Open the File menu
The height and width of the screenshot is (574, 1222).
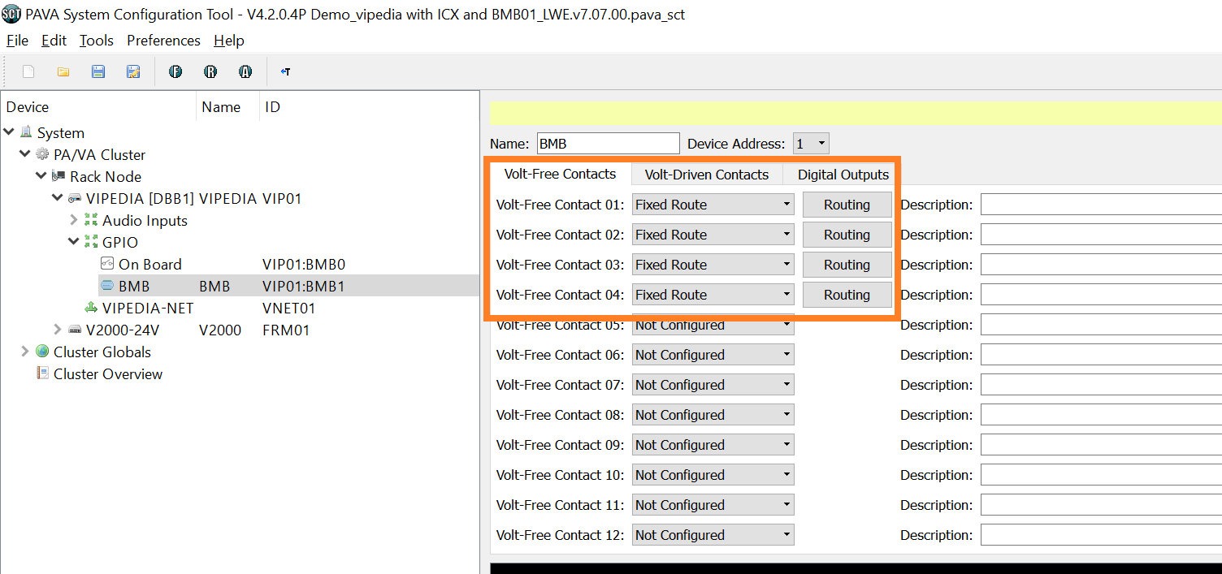tap(17, 41)
